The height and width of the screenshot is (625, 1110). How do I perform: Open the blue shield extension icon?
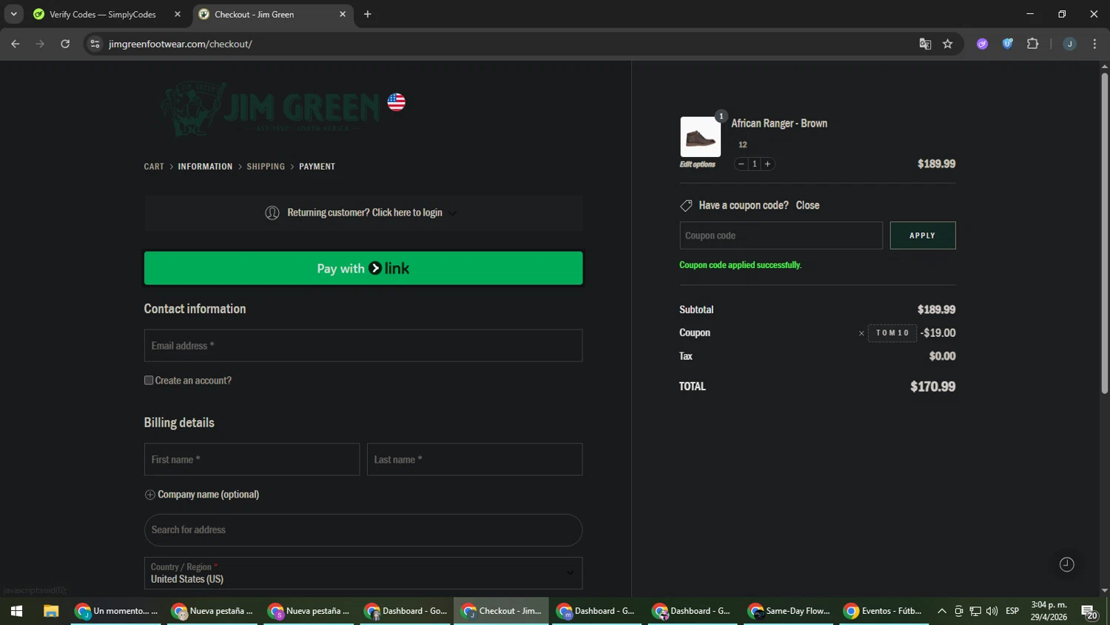1007,44
